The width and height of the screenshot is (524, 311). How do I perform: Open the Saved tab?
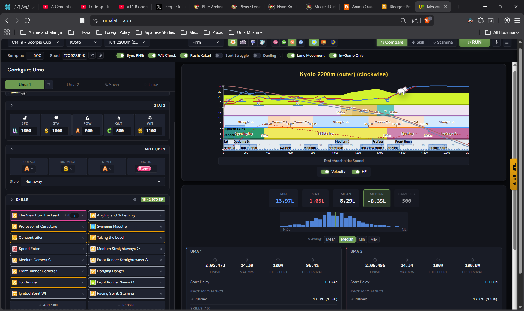point(112,85)
